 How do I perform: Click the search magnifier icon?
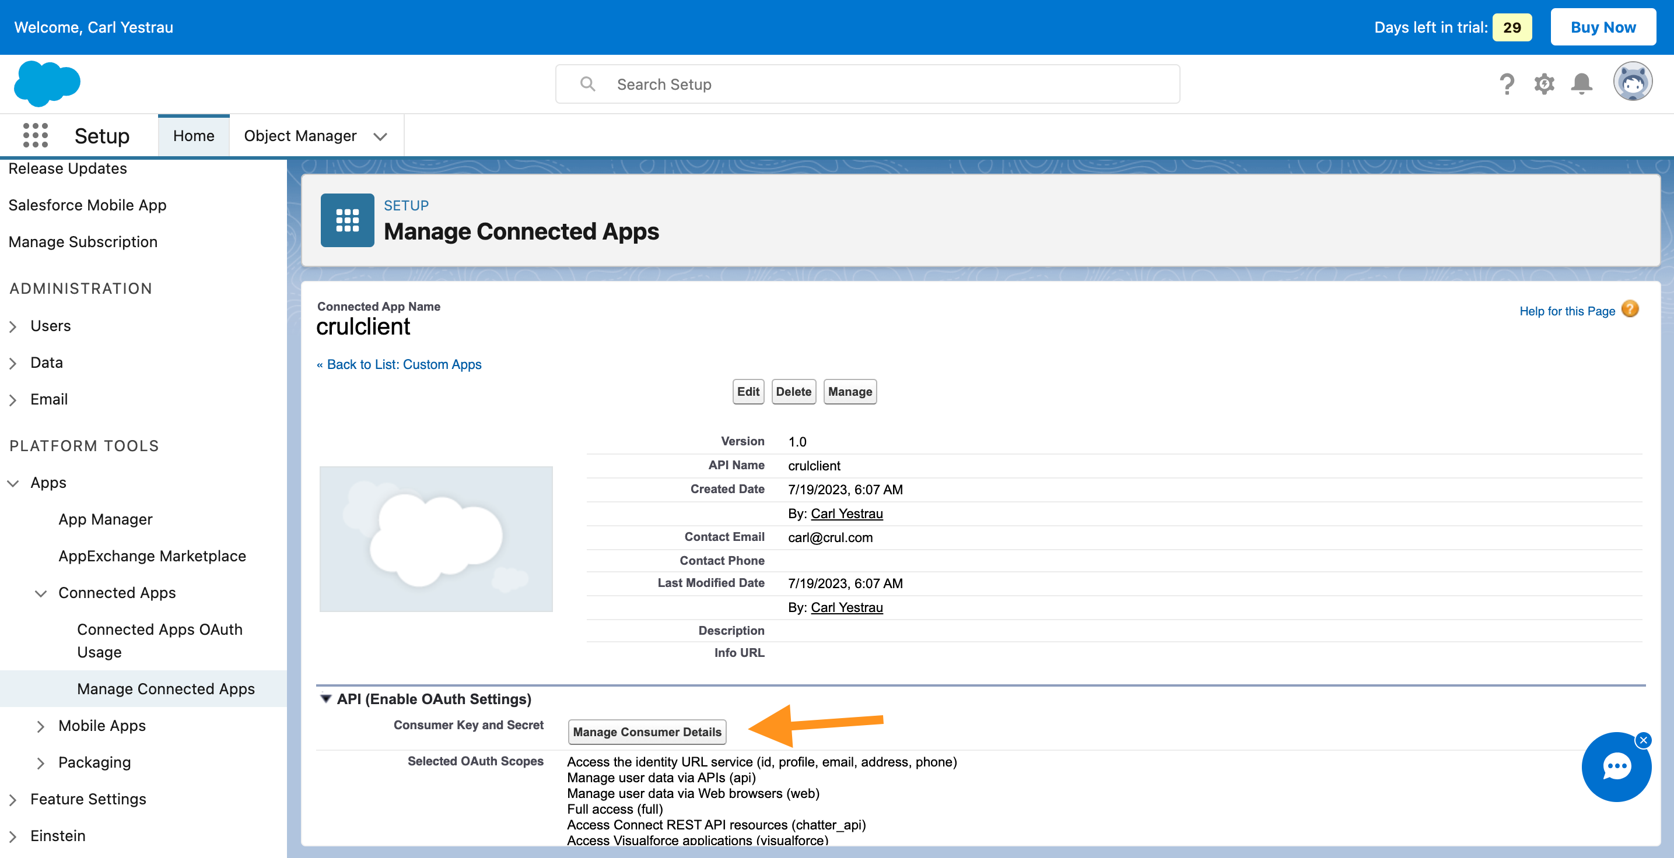[587, 84]
